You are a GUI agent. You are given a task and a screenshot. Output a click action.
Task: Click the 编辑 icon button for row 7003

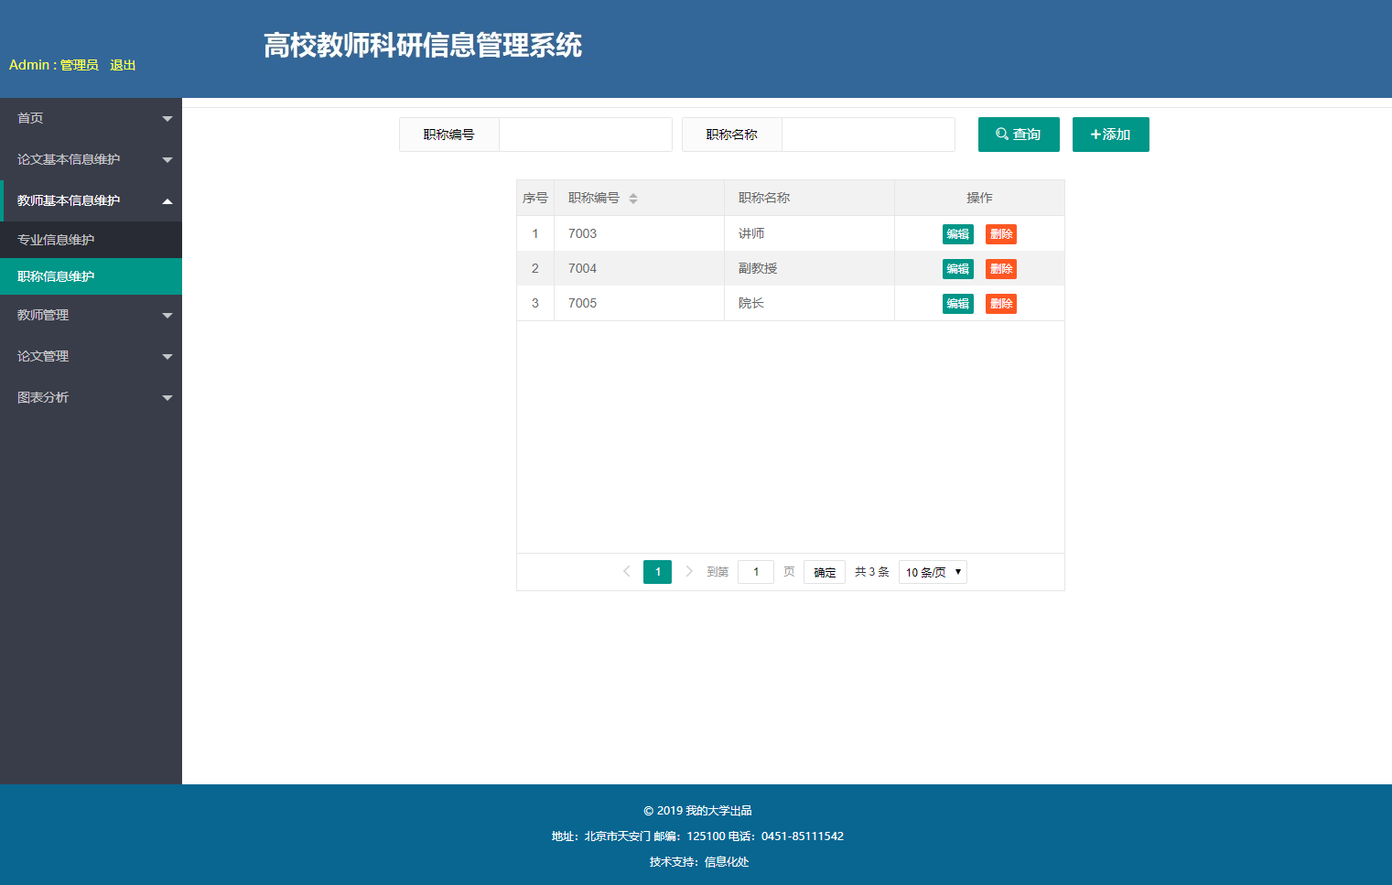(957, 233)
